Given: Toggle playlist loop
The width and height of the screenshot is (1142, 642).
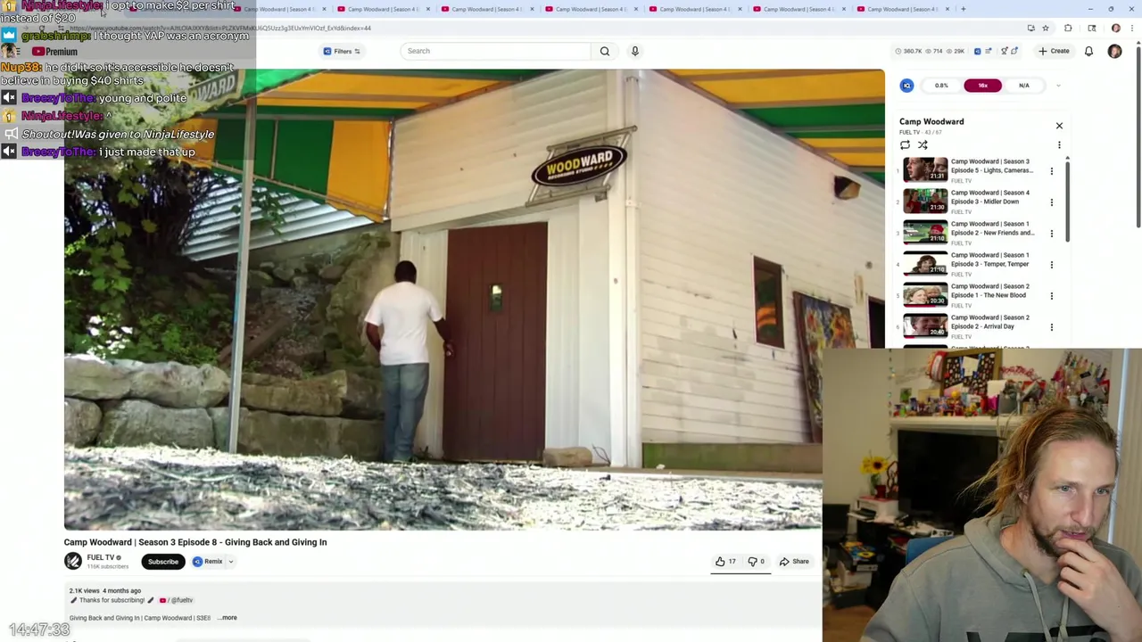Looking at the screenshot, I should [905, 144].
